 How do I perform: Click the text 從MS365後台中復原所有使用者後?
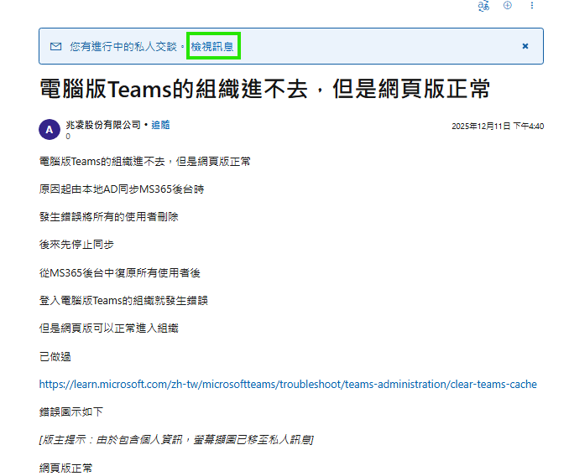click(120, 272)
